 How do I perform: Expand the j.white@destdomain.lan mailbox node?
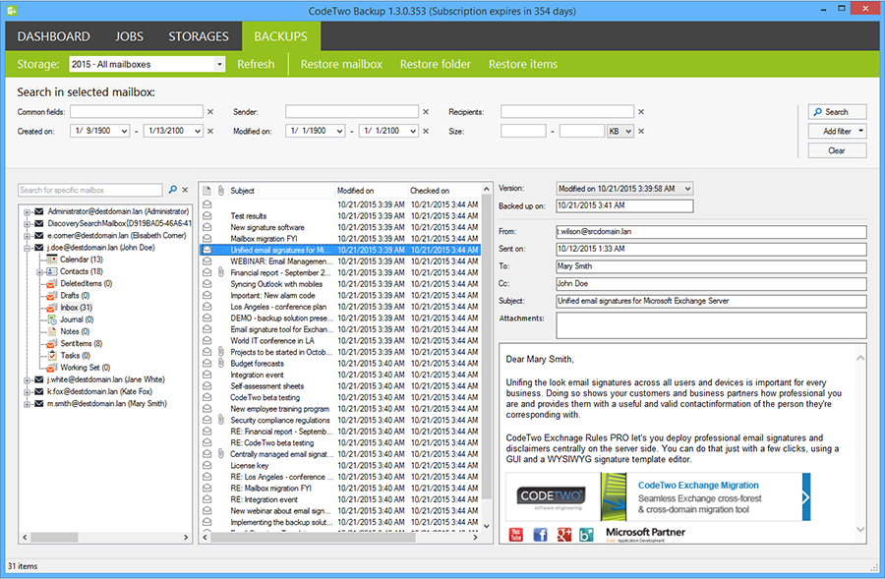(x=27, y=379)
